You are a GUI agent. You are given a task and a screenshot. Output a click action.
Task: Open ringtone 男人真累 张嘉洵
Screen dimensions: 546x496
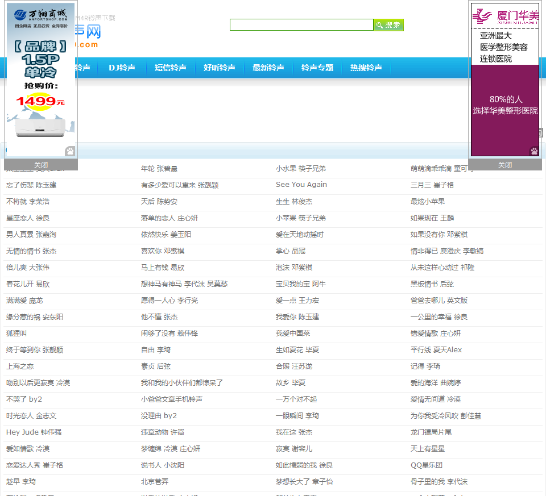point(31,235)
